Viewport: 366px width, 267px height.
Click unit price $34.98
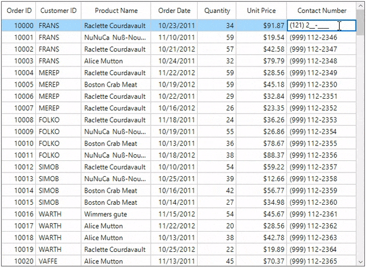[x=261, y=202]
